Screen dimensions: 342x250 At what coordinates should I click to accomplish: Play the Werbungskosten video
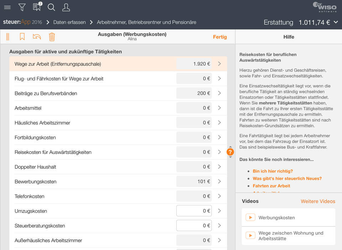pos(250,218)
